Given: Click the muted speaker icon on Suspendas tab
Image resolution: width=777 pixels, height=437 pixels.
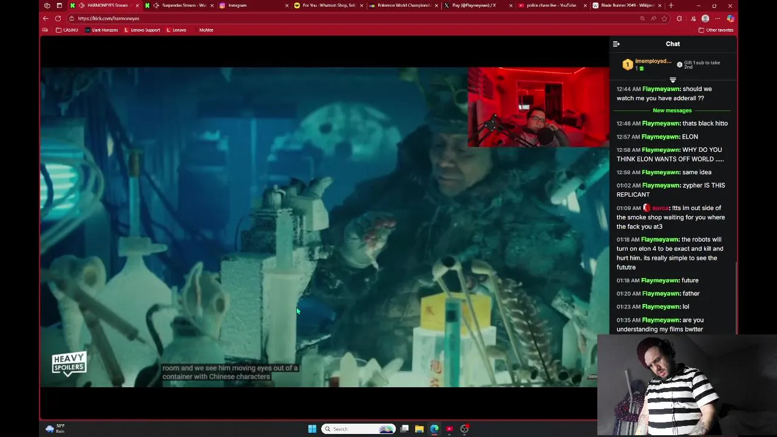Looking at the screenshot, I should (157, 5).
